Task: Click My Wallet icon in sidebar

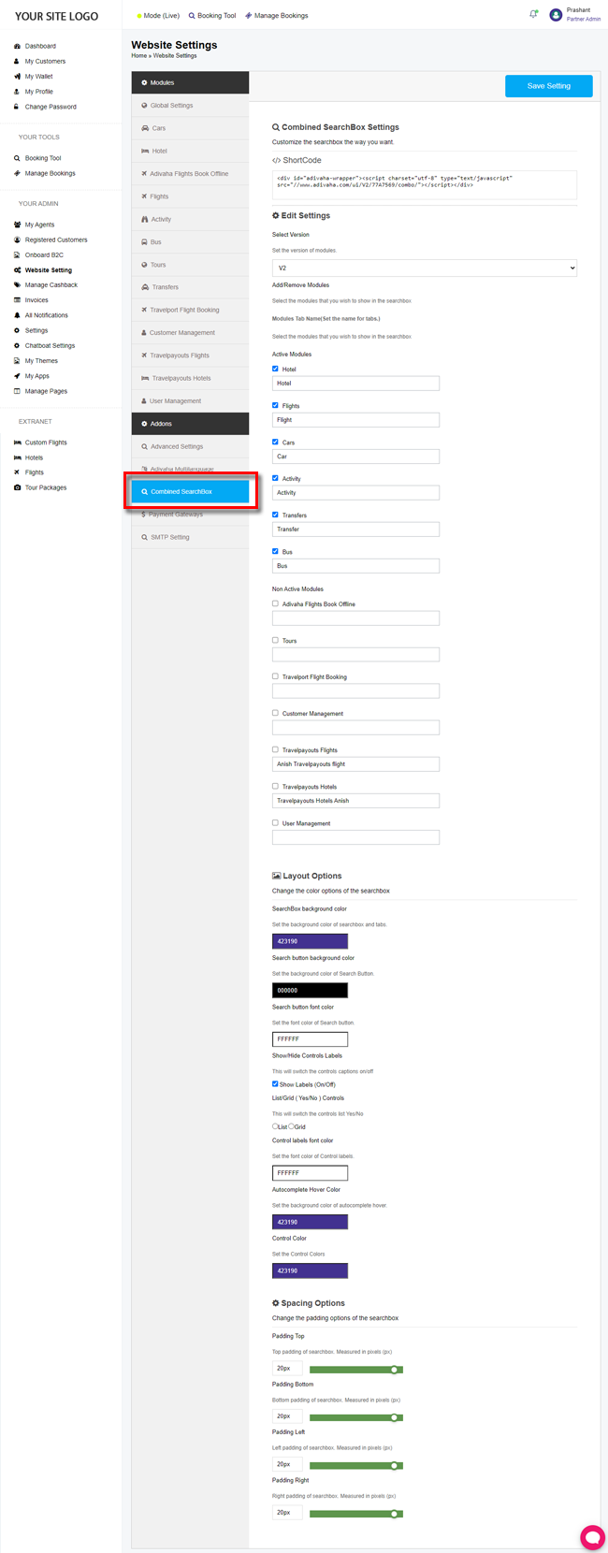Action: pos(17,77)
